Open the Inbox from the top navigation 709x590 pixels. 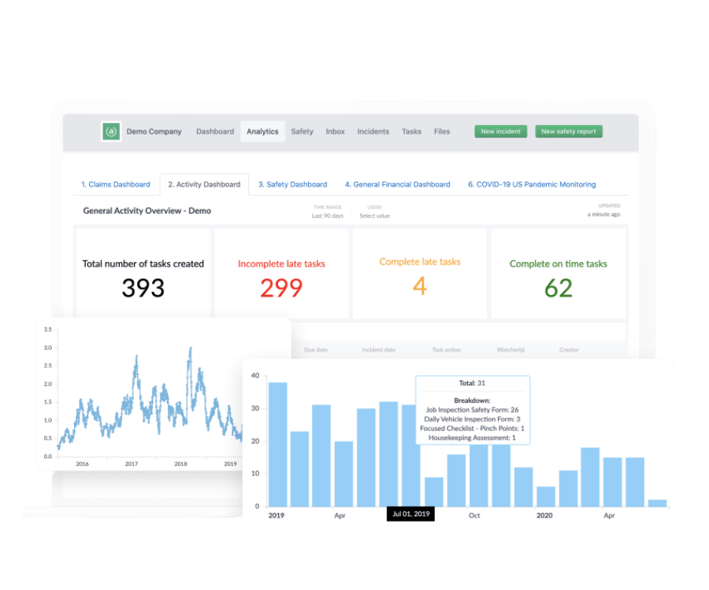pyautogui.click(x=335, y=131)
